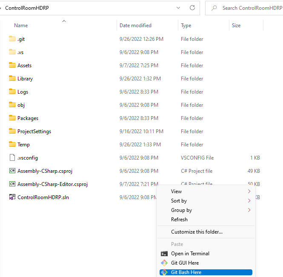Click the Assembly-CSharp.csproj C# icon
Viewport: 283px width, 277px height.
12,171
